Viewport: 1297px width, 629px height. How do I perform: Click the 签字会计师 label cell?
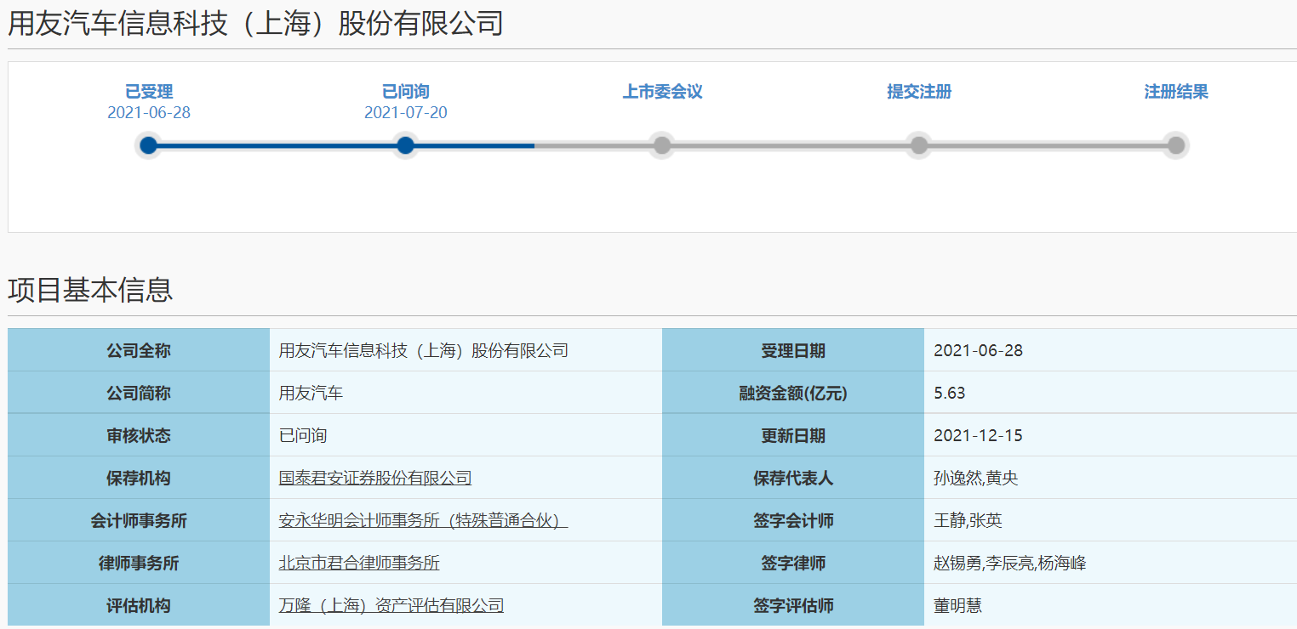(x=793, y=520)
